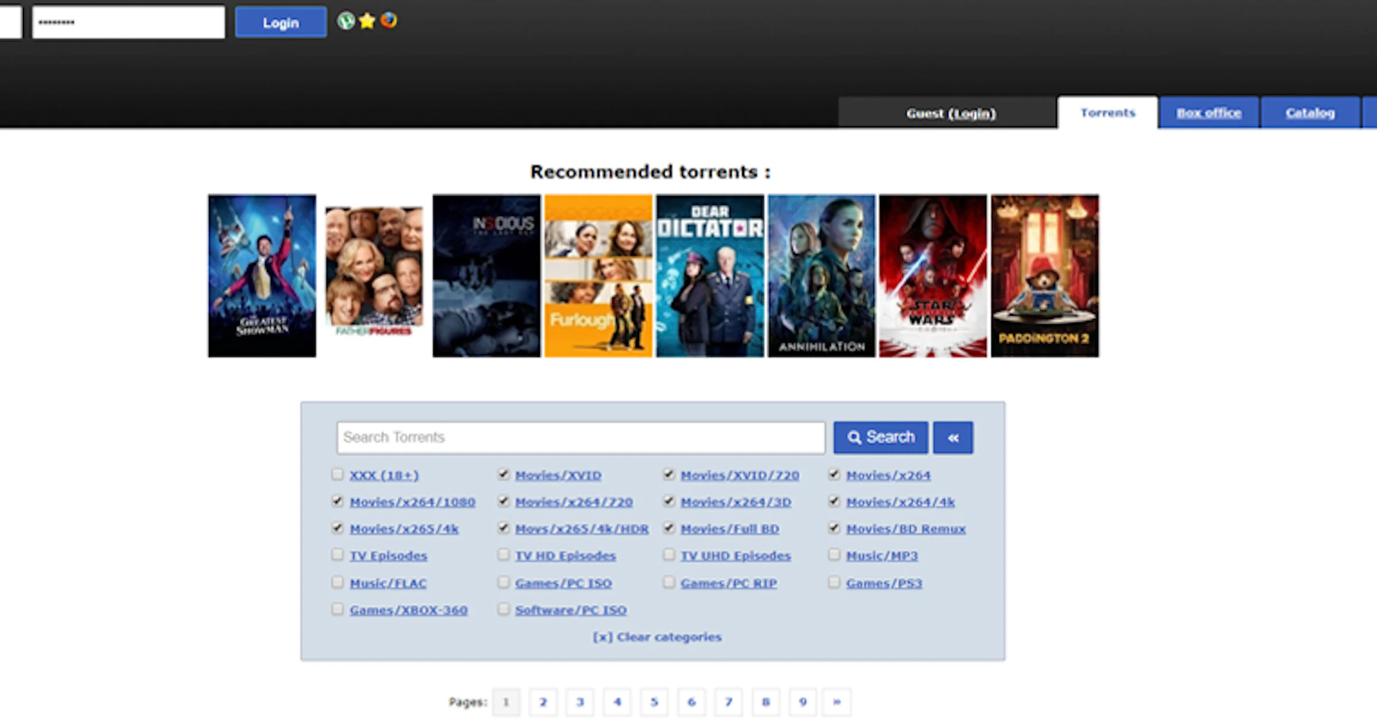The width and height of the screenshot is (1377, 723).
Task: Click the [x] Clear categories link
Action: click(657, 637)
